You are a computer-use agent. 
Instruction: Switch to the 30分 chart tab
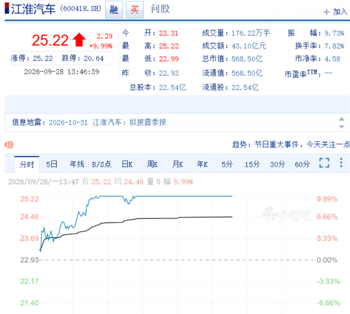coord(278,165)
